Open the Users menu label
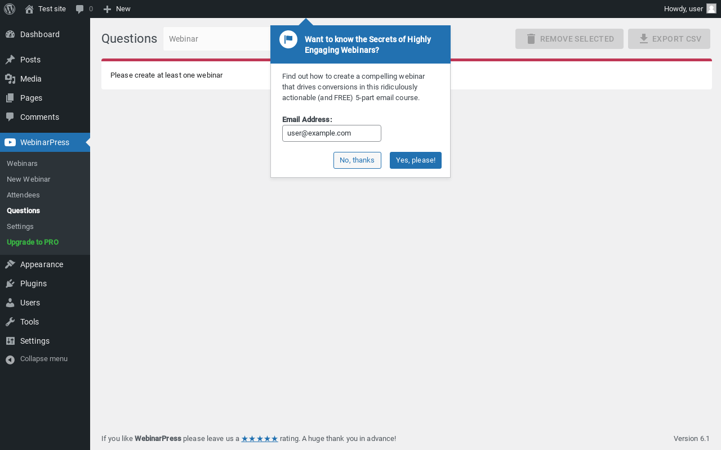 (30, 303)
